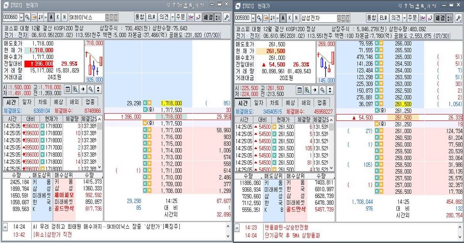Click the document search icon in 삼성전자 panel
The image size is (464, 243).
[x=307, y=89]
